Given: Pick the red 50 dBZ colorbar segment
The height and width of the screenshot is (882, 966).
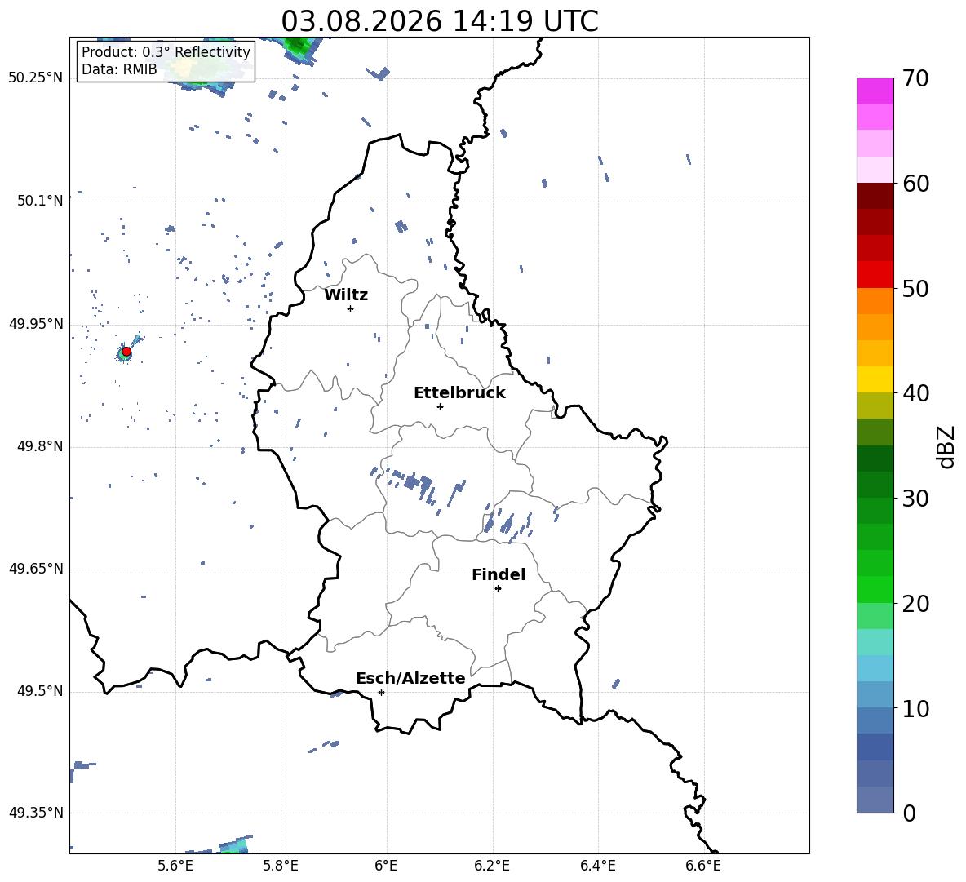Looking at the screenshot, I should click(x=875, y=275).
